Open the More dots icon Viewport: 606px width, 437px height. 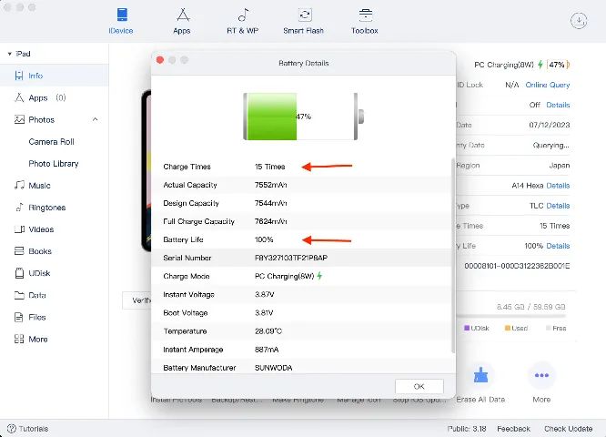coord(541,375)
